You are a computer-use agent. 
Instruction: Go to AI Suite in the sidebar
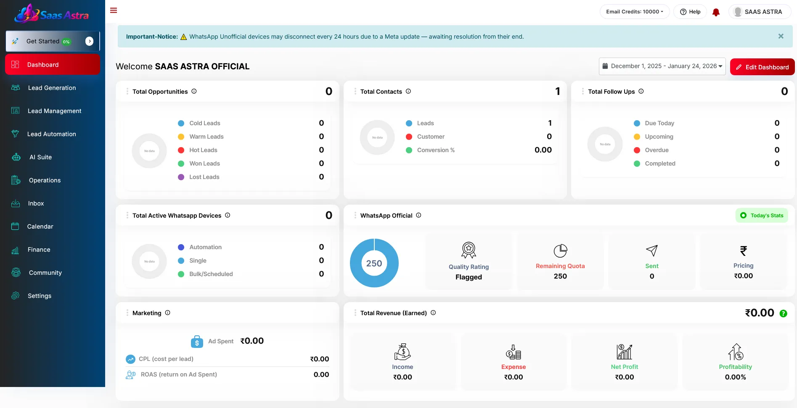pyautogui.click(x=40, y=157)
